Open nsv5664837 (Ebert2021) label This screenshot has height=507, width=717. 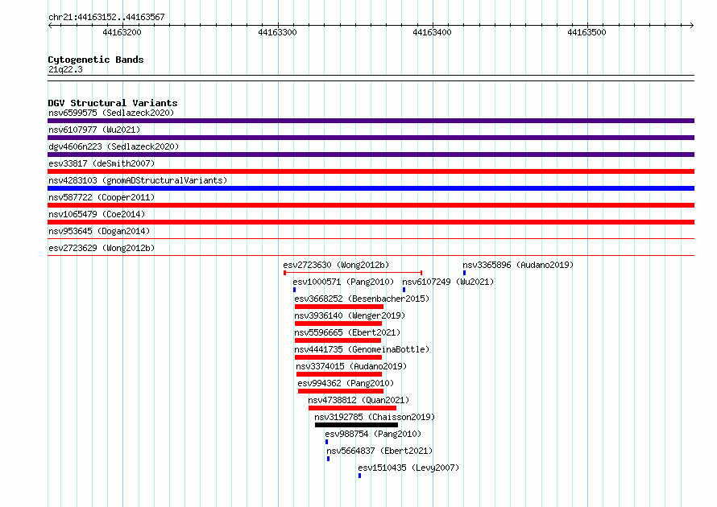point(379,451)
